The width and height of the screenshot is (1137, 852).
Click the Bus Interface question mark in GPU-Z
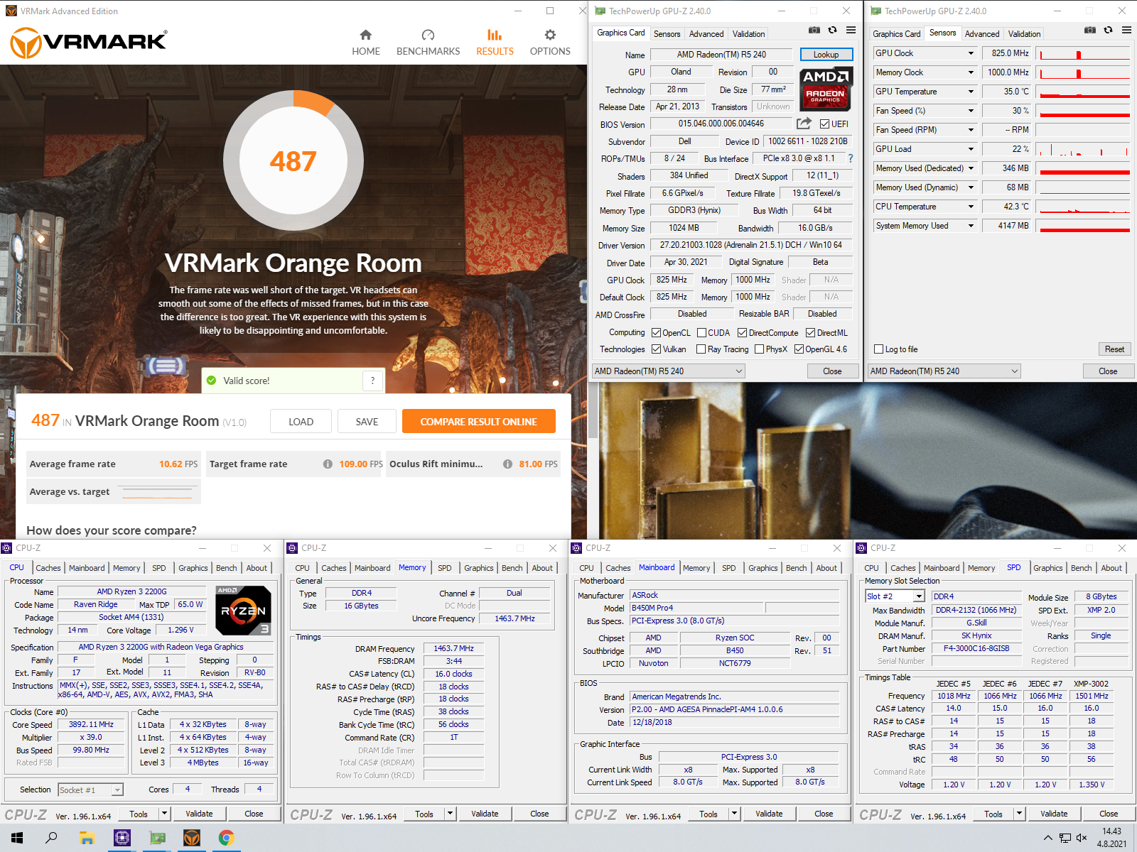[x=850, y=158]
